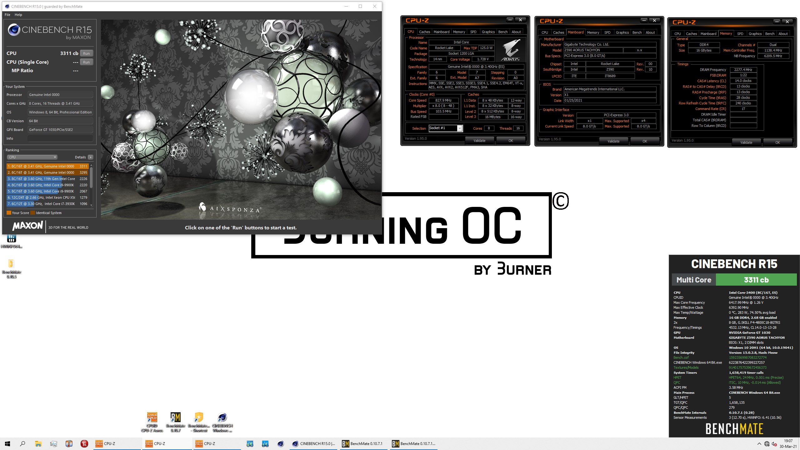Click OK in the CPU-Z Mainboard window
Viewport: 800px width, 450px height.
pos(645,141)
